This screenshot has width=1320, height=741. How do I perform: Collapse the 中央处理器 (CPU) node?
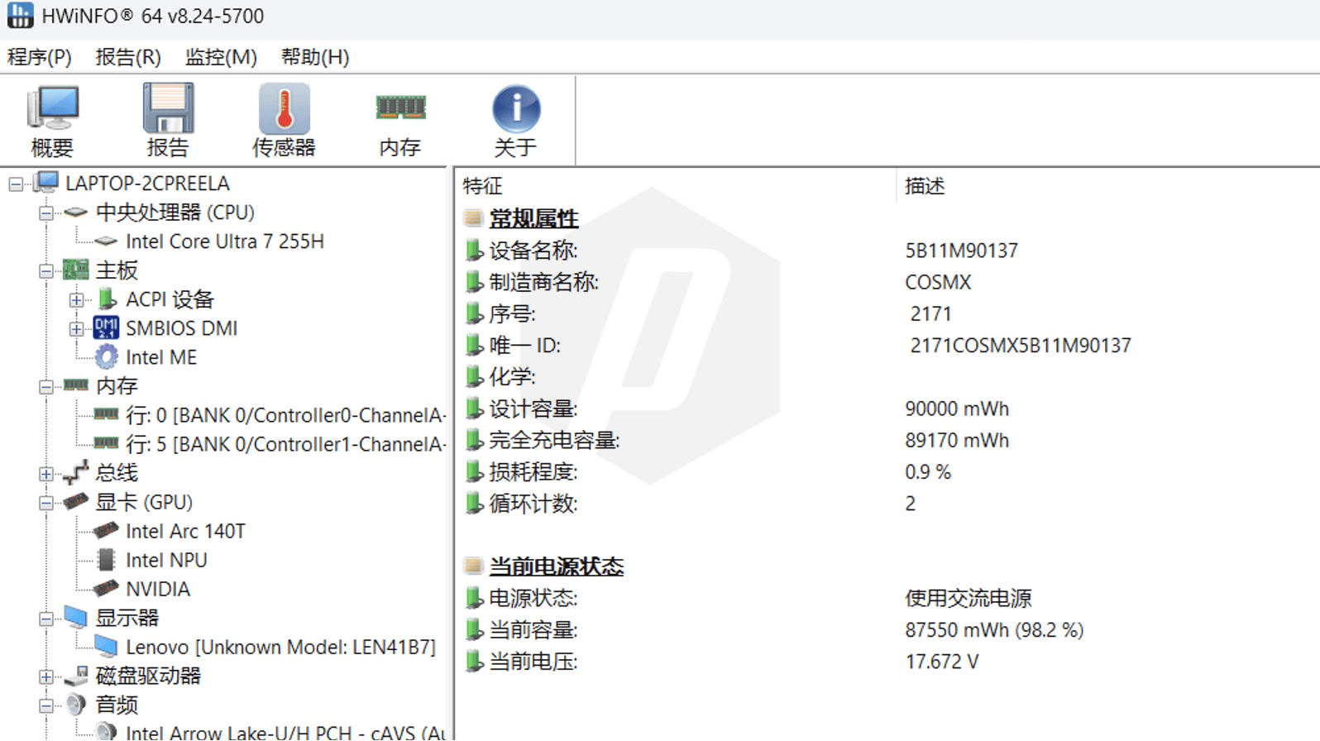click(x=46, y=213)
